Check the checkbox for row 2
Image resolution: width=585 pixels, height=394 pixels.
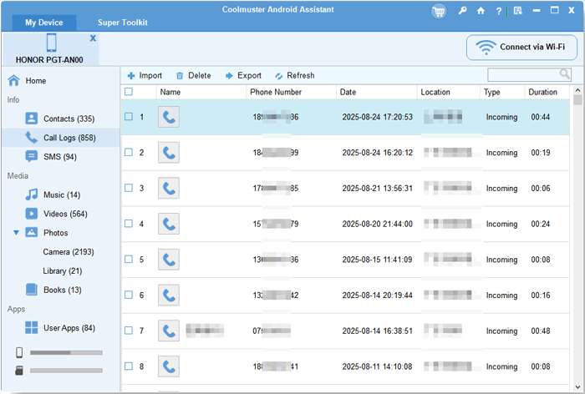(129, 152)
